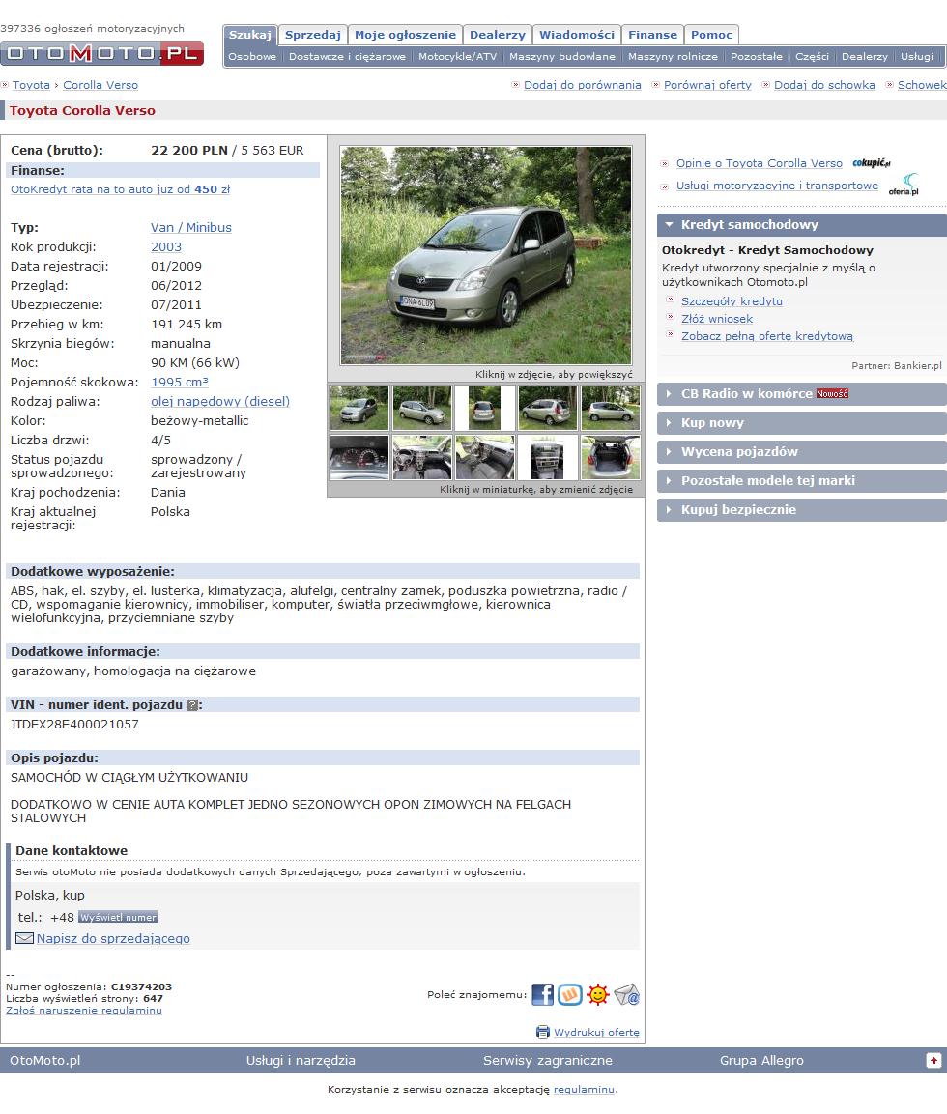The width and height of the screenshot is (947, 1114).
Task: Open the Schowek link
Action: 922,85
